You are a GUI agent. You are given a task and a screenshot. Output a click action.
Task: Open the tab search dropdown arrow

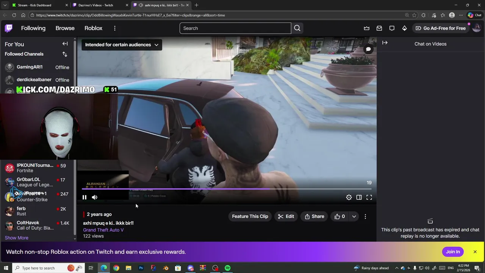[5, 5]
